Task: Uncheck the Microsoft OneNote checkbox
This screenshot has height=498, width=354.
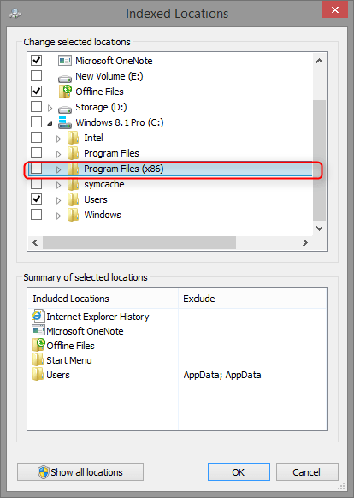Action: 37,60
